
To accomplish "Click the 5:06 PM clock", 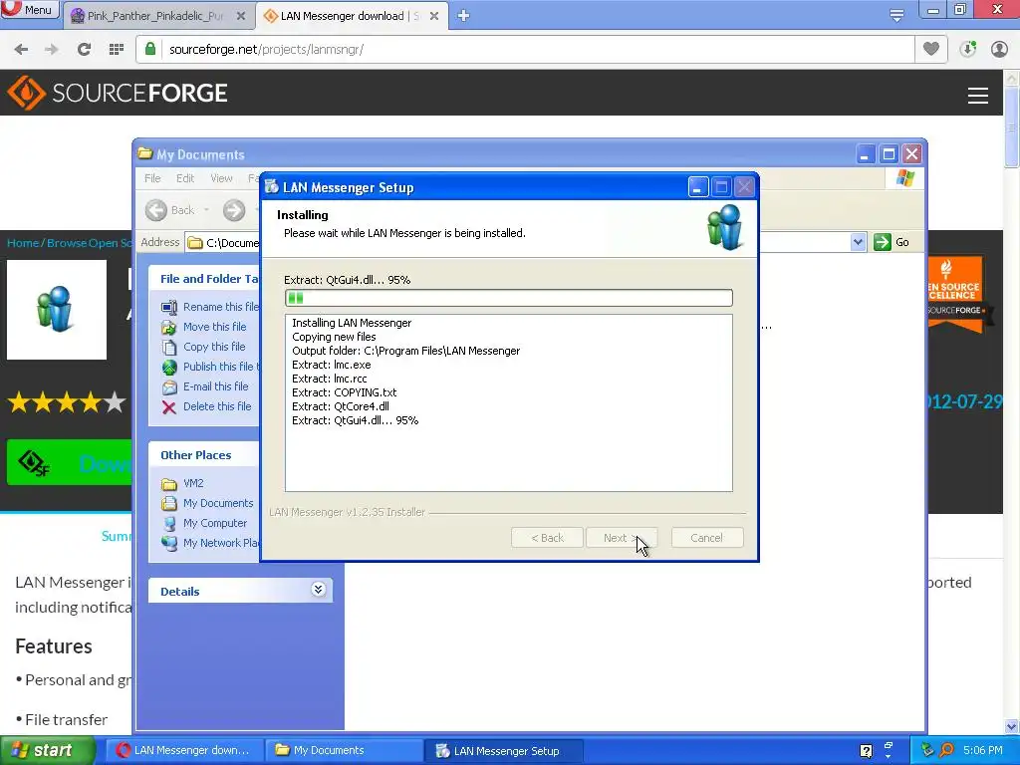I will [x=983, y=750].
